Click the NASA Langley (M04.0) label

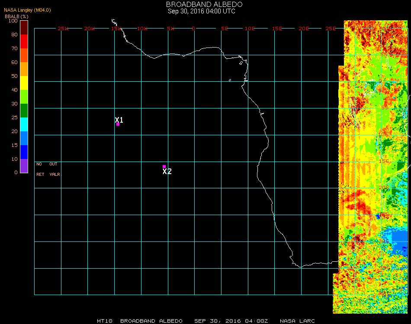27,10
